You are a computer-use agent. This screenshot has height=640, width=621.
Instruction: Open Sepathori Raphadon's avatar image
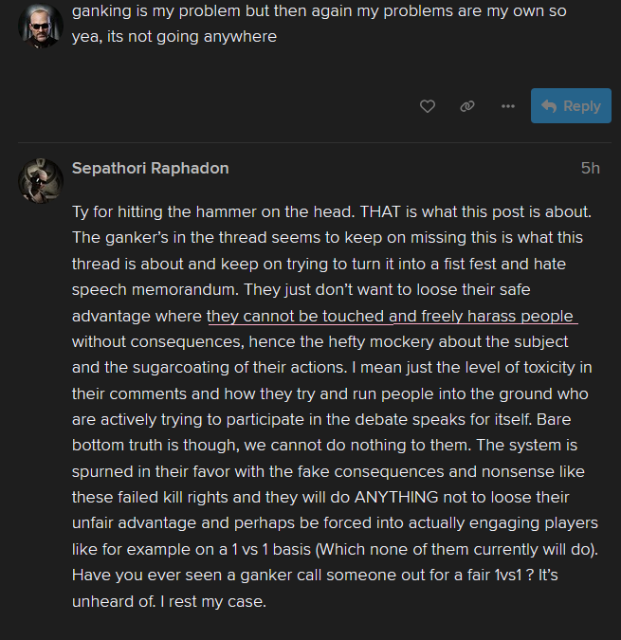click(x=41, y=177)
